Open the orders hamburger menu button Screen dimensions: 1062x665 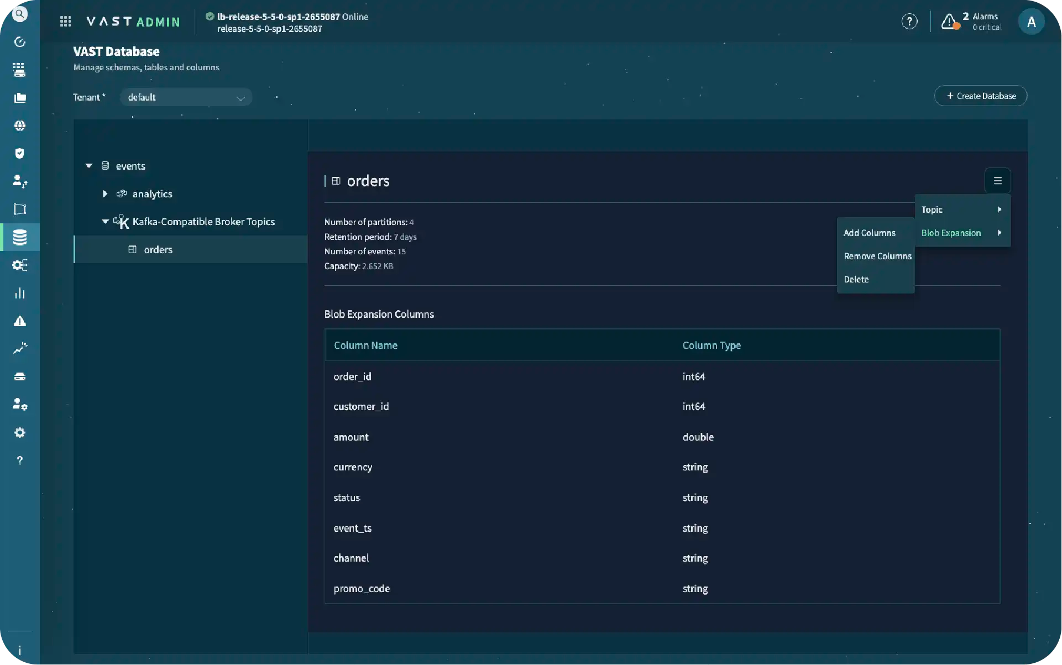(998, 181)
